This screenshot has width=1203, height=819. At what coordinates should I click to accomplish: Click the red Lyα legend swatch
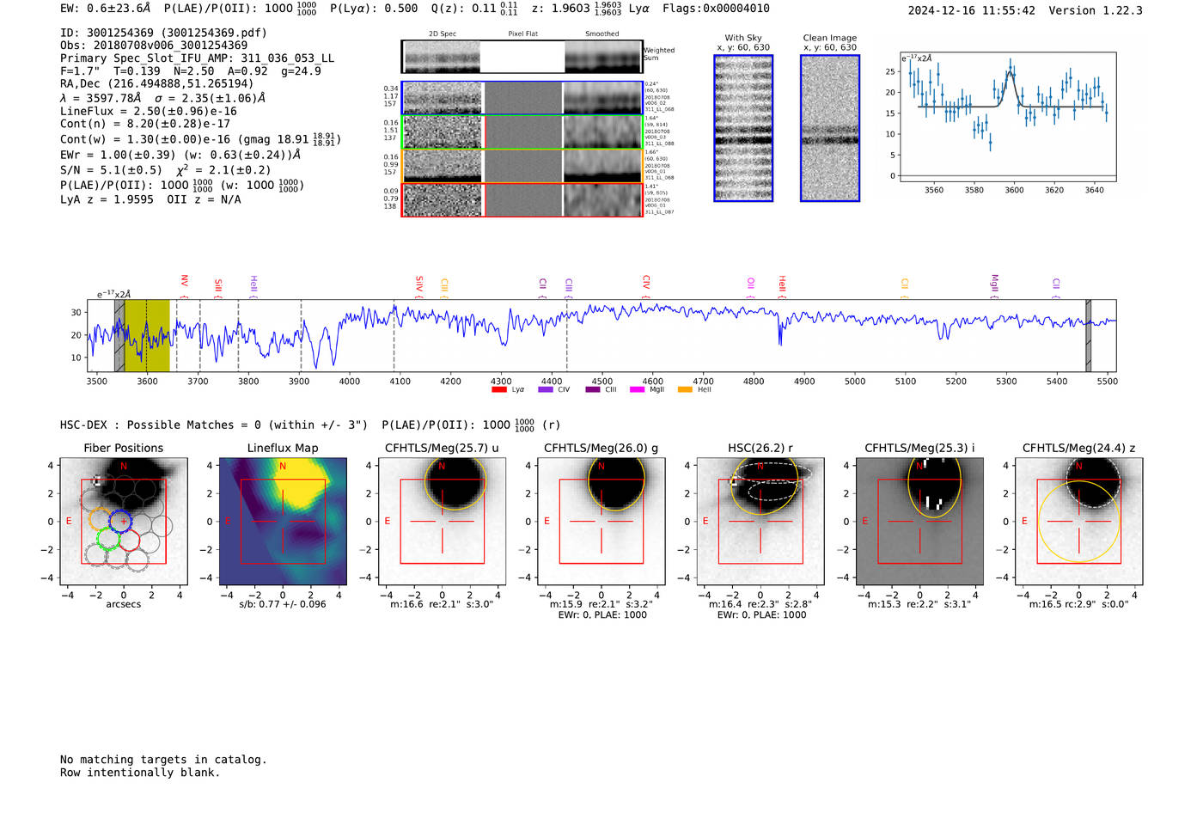pos(498,389)
